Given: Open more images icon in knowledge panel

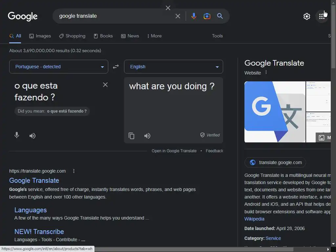Looking at the screenshot, I should tap(322, 137).
